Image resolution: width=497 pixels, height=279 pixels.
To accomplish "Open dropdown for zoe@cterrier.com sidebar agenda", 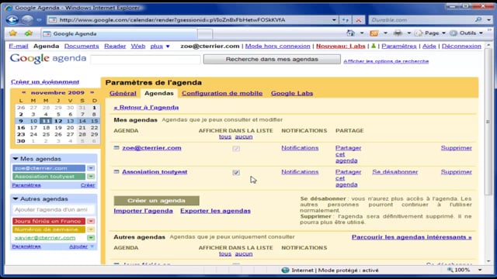I will [91, 168].
